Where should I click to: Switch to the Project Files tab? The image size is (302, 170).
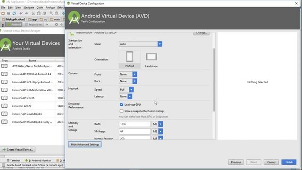click(34, 25)
